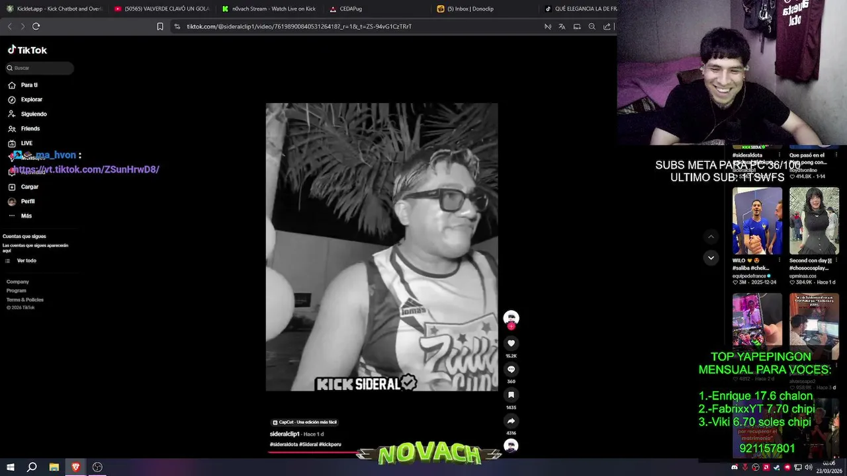
Task: Click the translate page icon
Action: pyautogui.click(x=562, y=26)
